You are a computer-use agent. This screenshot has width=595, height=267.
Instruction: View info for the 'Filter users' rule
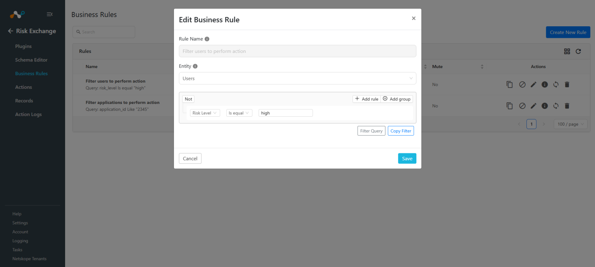click(545, 84)
